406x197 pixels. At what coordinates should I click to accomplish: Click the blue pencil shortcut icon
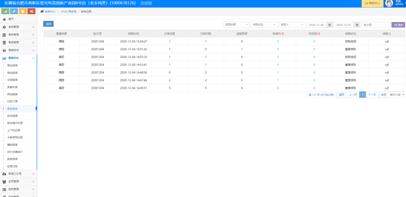pyautogui.click(x=14, y=11)
